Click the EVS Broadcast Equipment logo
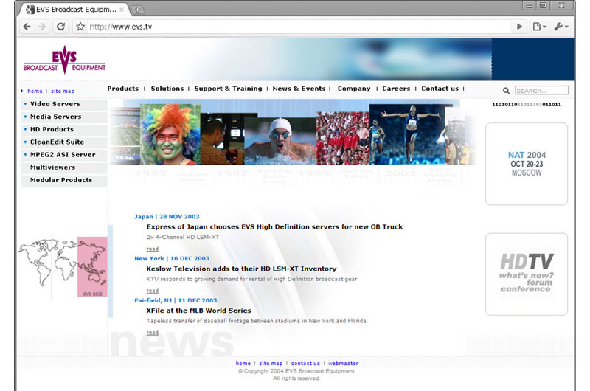The image size is (590, 391). click(x=64, y=60)
